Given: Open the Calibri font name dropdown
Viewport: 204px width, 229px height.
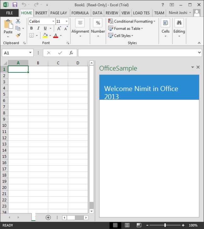Looking at the screenshot, I should pyautogui.click(x=53, y=21).
